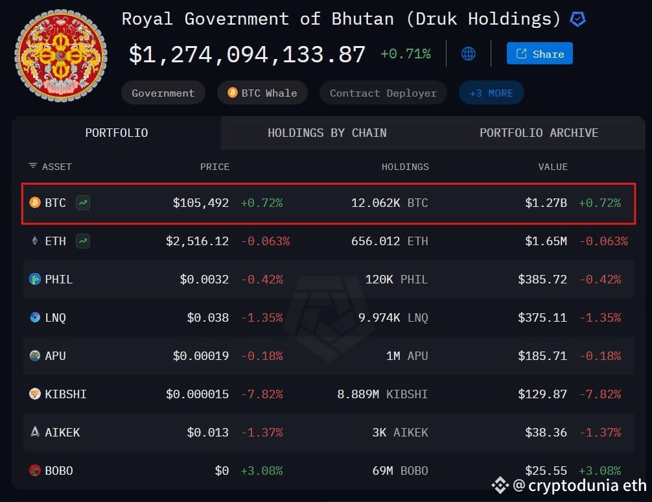Click the Bitcoin coin icon in BTC row

[35, 203]
